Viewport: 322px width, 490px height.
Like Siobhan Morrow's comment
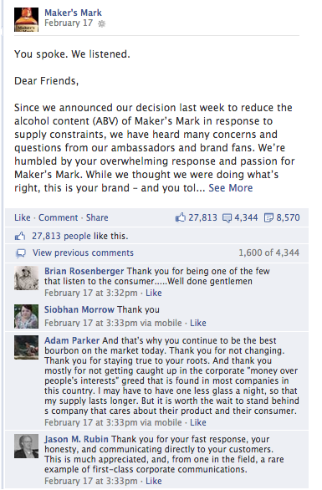[x=198, y=323]
